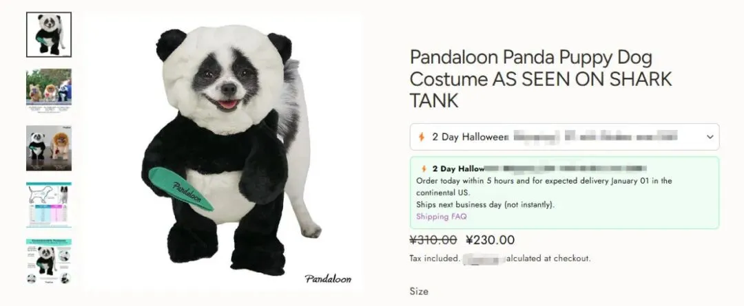
Task: Click the lightning icon in green notice
Action: (x=424, y=168)
